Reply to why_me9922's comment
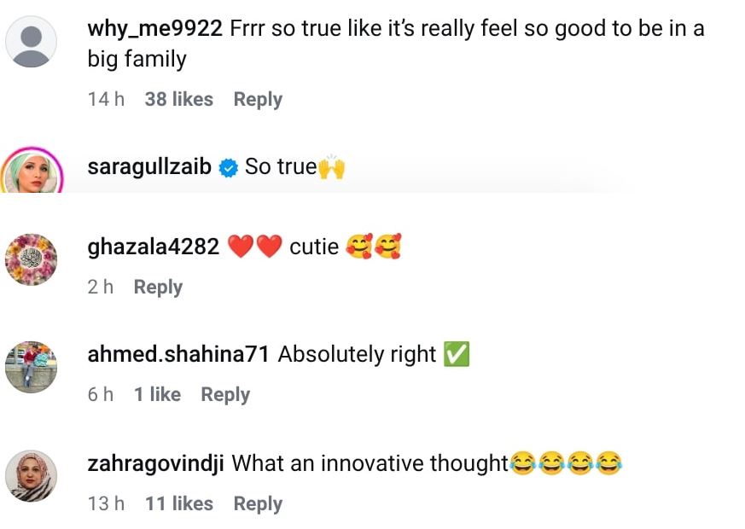The width and height of the screenshot is (745, 529). tap(258, 99)
